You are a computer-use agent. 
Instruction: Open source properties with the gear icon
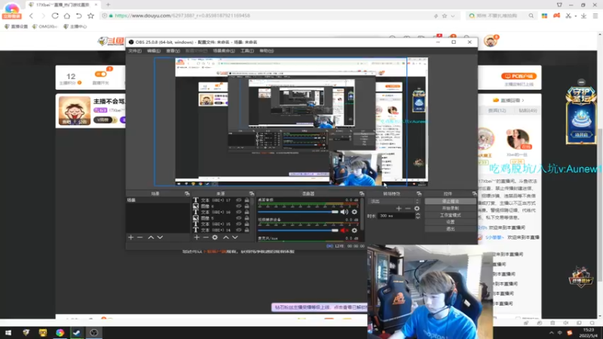215,237
